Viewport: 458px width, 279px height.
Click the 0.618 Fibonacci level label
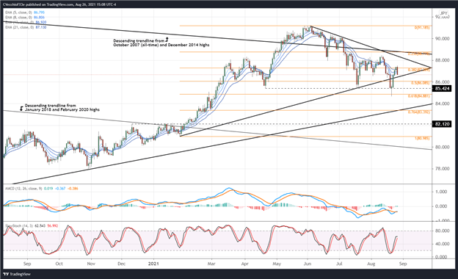[x=419, y=96]
